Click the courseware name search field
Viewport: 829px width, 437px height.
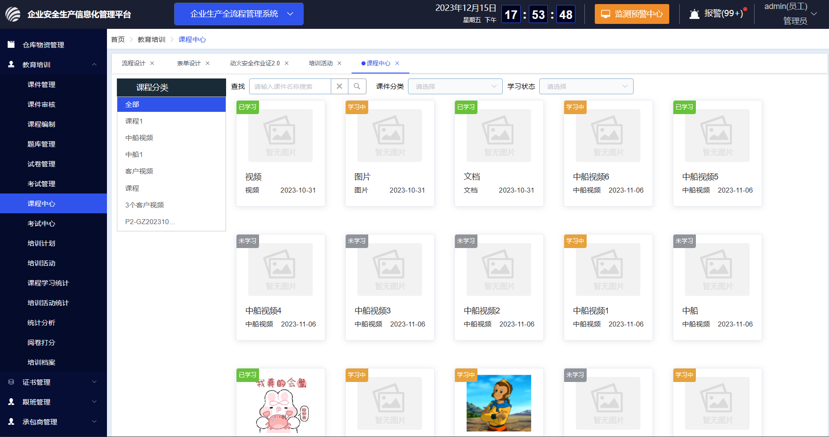tap(290, 86)
